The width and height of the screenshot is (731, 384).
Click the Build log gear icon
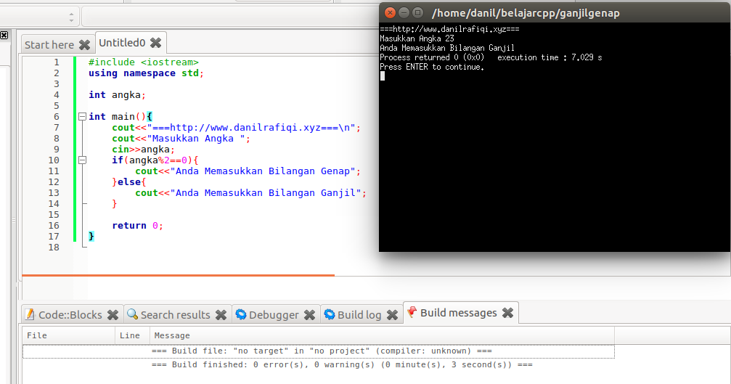click(330, 314)
